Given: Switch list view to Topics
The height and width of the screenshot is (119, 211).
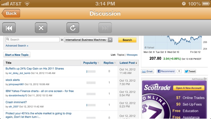Looking at the screenshot, I should [120, 55].
